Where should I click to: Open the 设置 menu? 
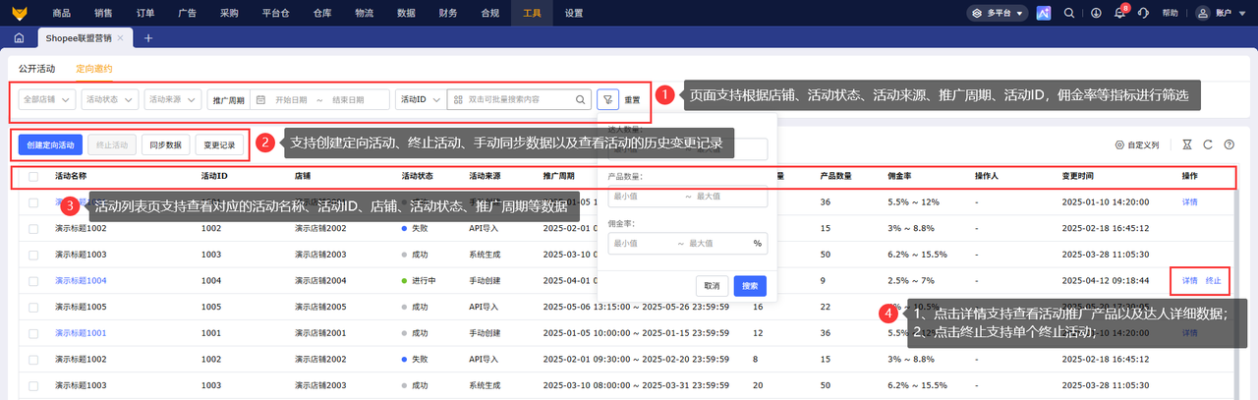coord(574,13)
